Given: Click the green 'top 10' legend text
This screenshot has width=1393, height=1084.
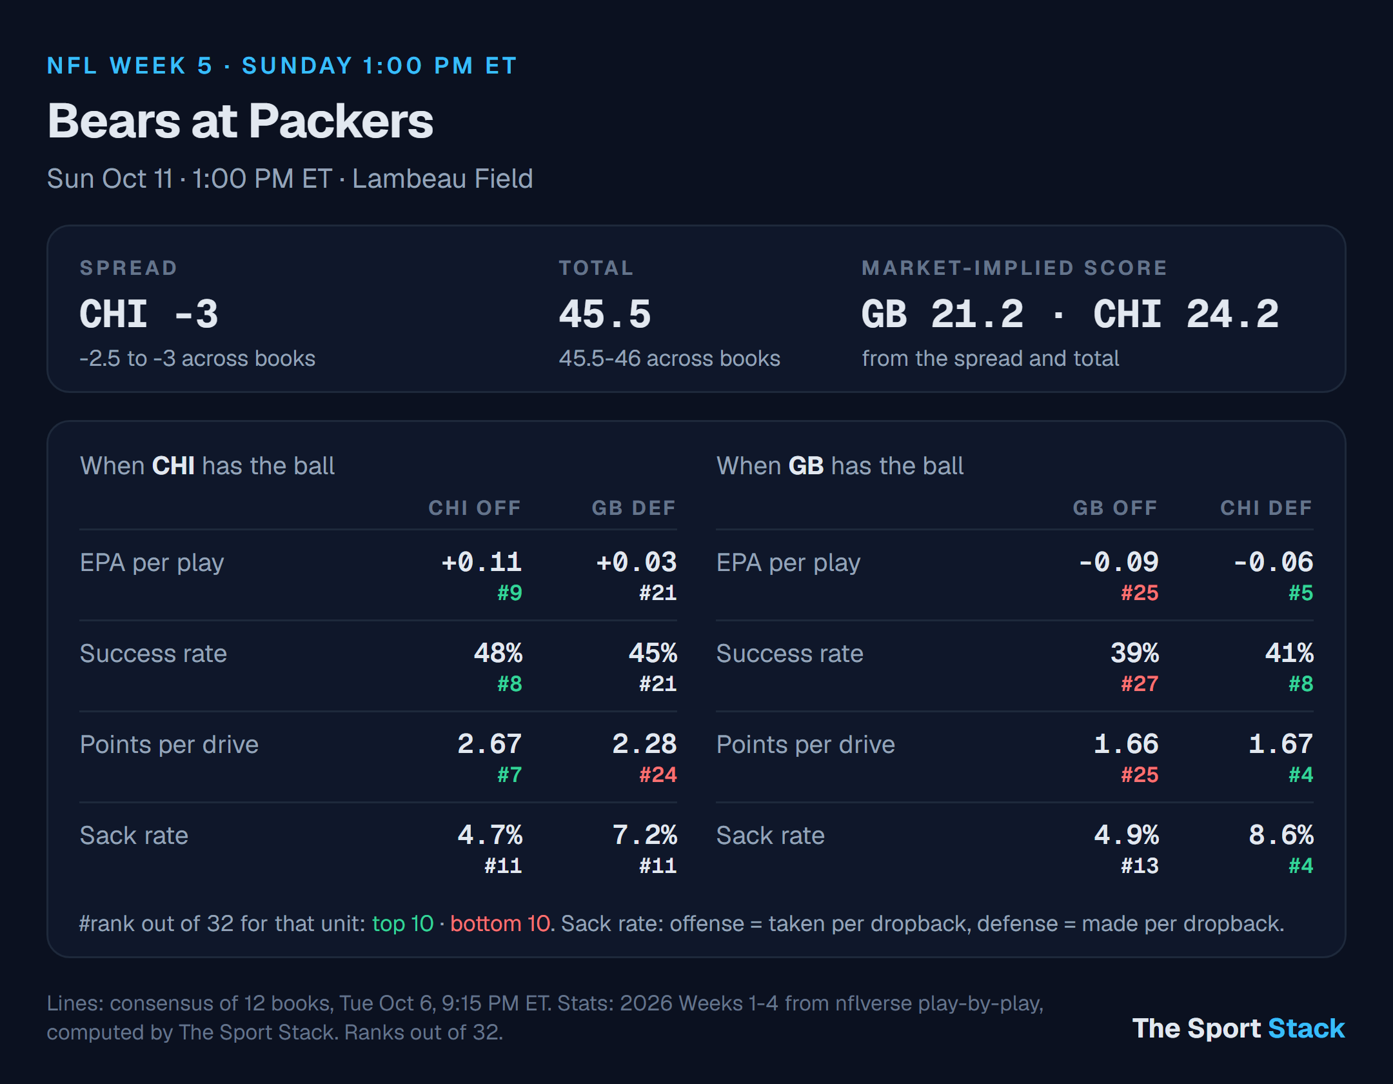Looking at the screenshot, I should [x=403, y=923].
